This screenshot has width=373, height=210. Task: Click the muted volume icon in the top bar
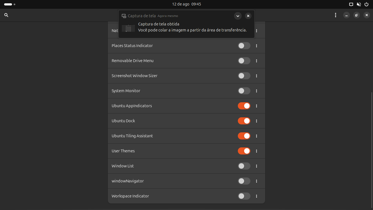(359, 4)
